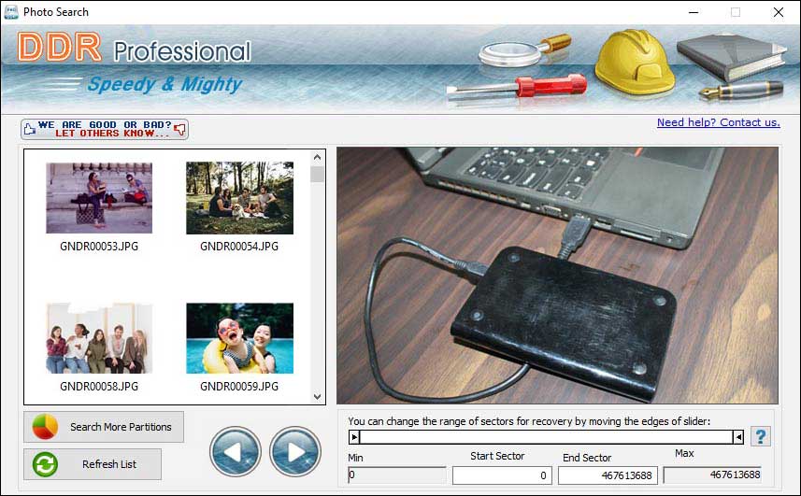Click the pie chart icon on Search More Partitions
The width and height of the screenshot is (801, 496).
[x=45, y=427]
